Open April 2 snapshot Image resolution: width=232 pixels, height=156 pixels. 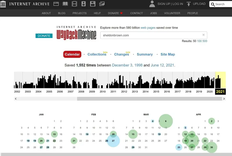(x=211, y=121)
